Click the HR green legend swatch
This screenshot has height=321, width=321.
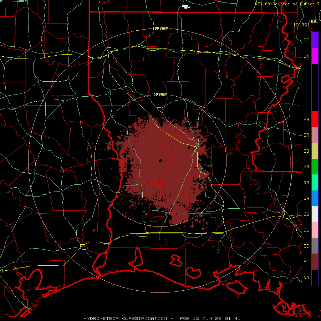point(315,167)
